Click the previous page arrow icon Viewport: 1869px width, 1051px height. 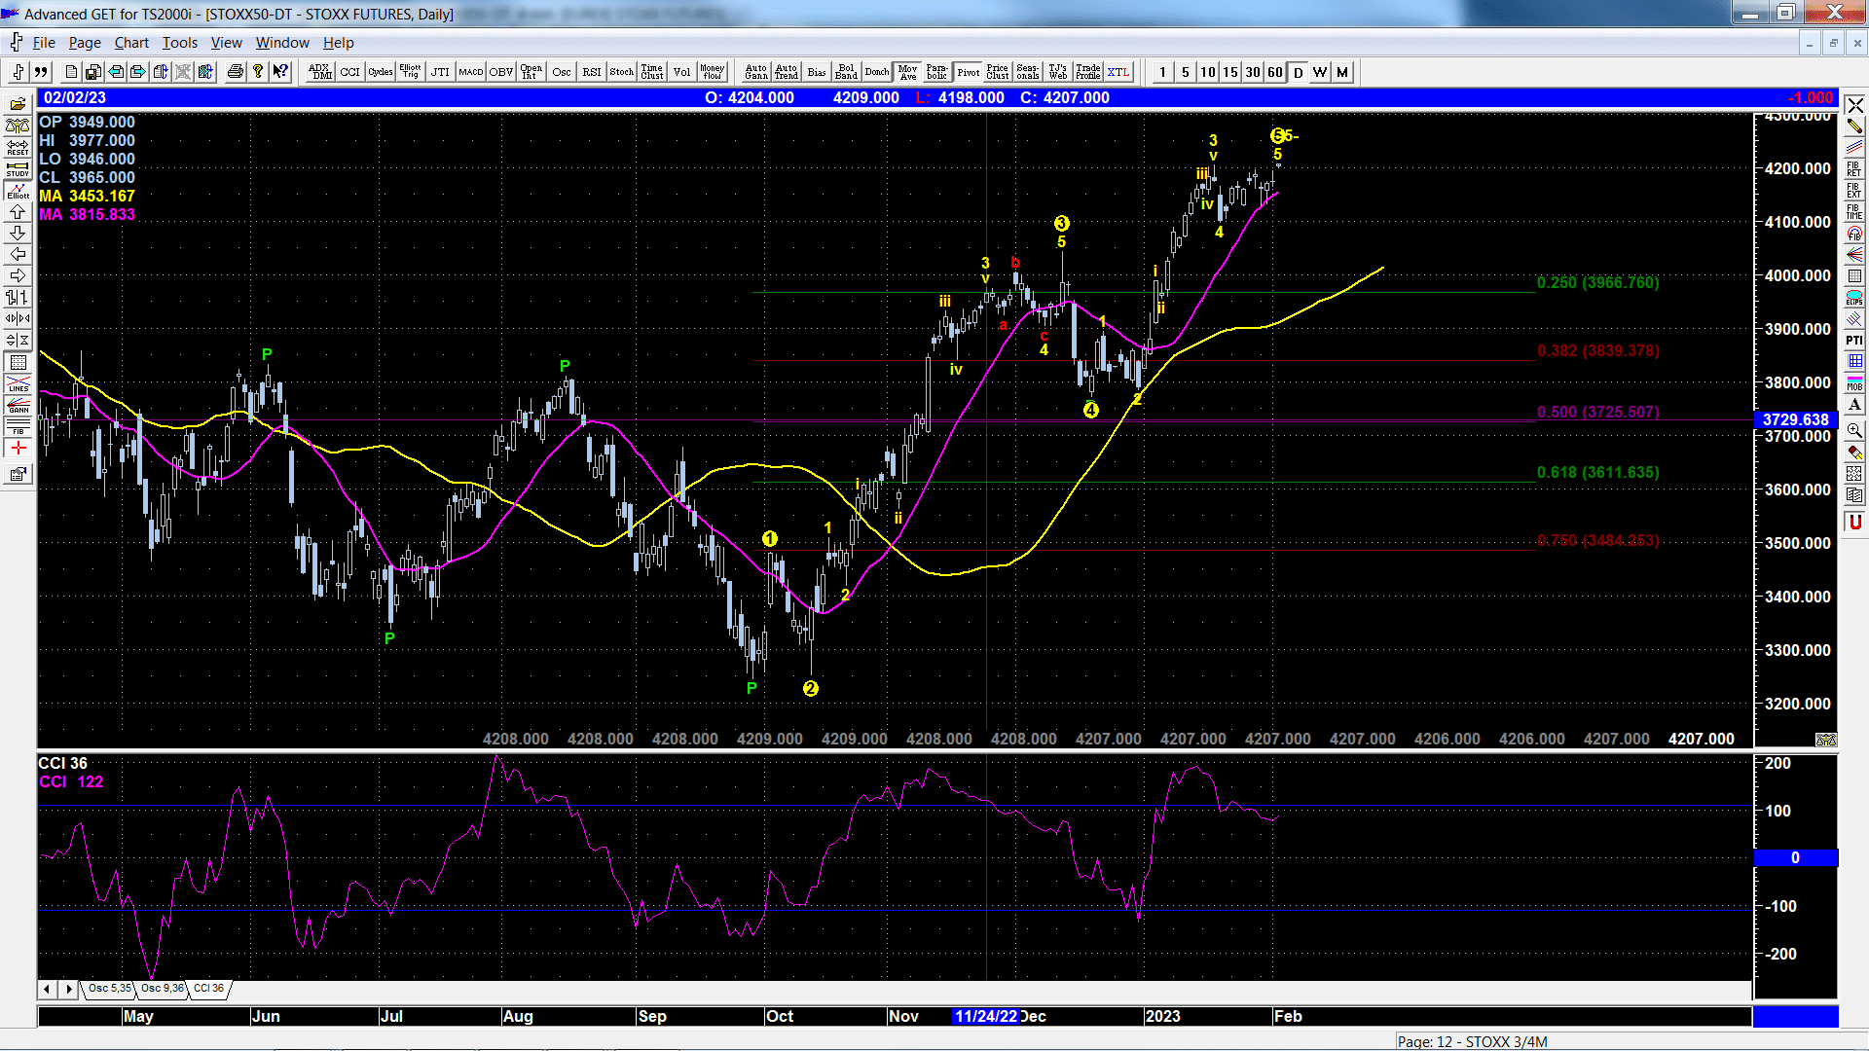(x=116, y=72)
